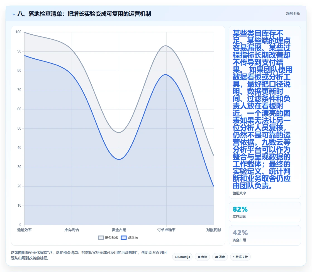Click the 表格 tag icon
Image resolution: width=312 pixels, height=272 pixels.
199,257
